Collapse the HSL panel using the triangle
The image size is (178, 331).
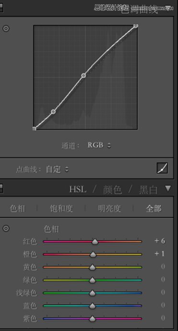pyautogui.click(x=168, y=188)
